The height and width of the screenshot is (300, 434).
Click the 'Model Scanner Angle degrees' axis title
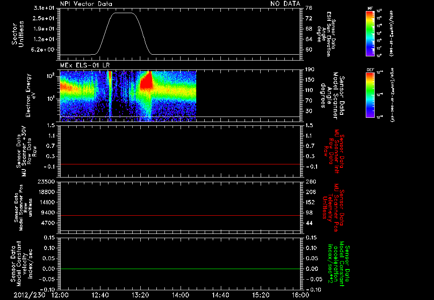tap(332, 96)
